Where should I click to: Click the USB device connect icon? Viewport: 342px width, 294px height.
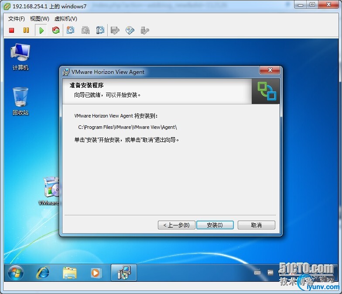pos(145,31)
